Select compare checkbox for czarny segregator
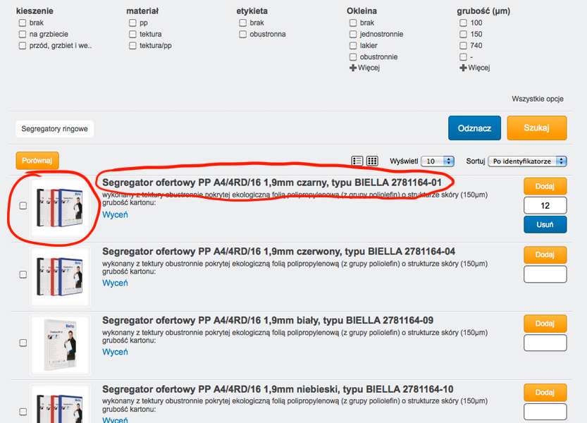The width and height of the screenshot is (587, 423). 23,206
